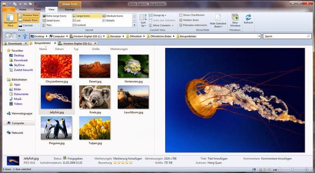Open Zuletzt besucht in Favoriten
Viewport: 315px width, 173px height.
coord(23,70)
